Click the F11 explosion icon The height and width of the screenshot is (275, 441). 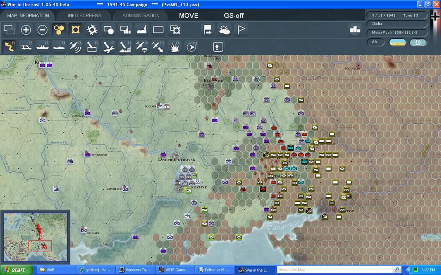tap(175, 47)
